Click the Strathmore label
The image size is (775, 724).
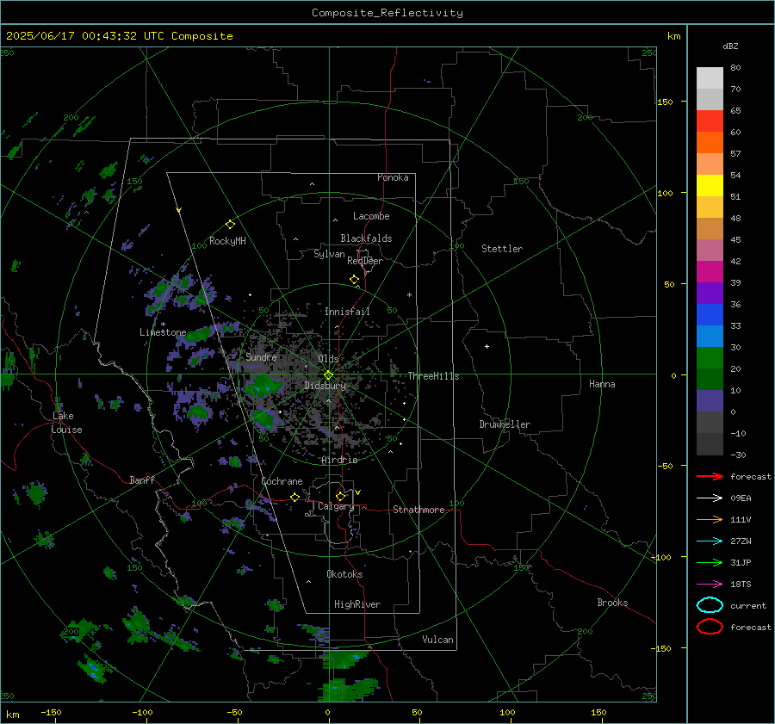418,510
